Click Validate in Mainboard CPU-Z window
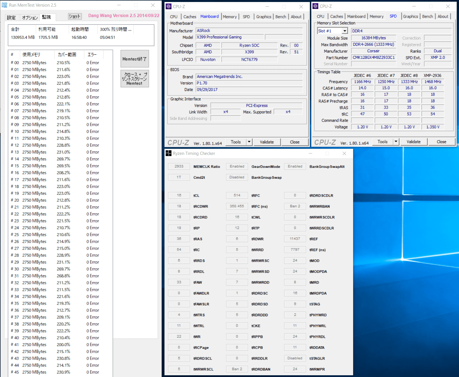This screenshot has height=377, width=459. [267, 142]
